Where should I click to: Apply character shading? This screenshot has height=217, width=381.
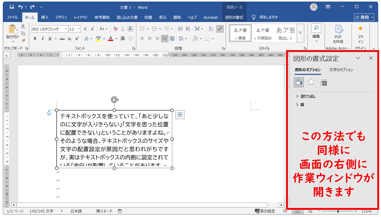point(123,39)
